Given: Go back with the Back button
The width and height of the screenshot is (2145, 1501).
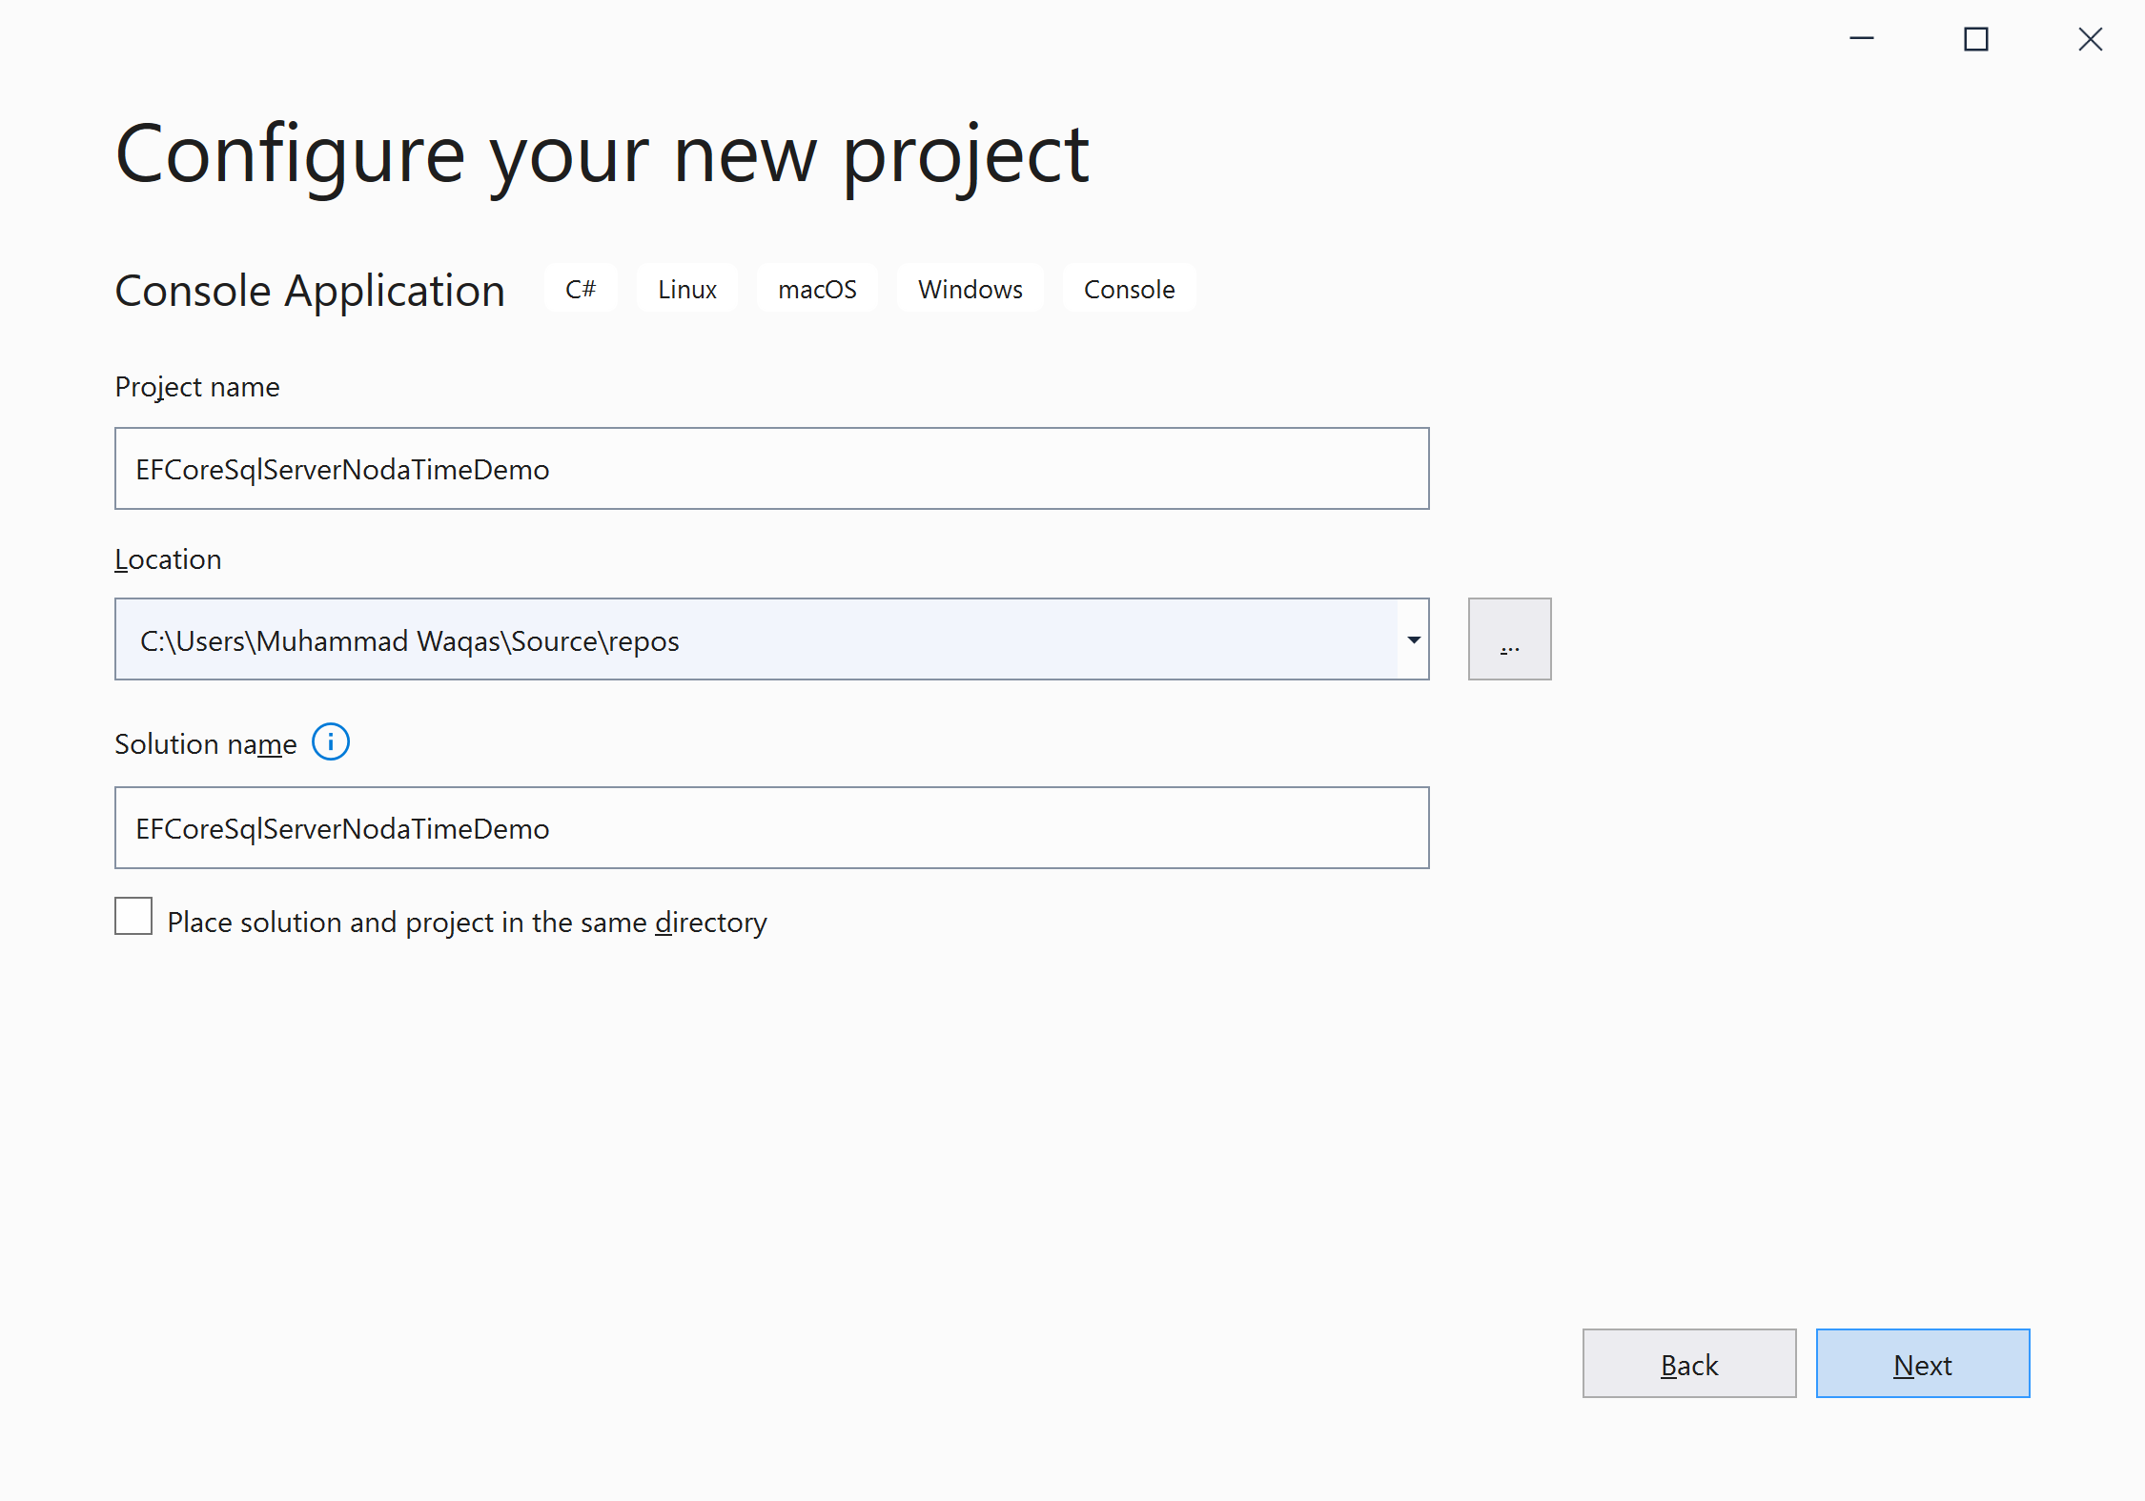Looking at the screenshot, I should click(1688, 1364).
